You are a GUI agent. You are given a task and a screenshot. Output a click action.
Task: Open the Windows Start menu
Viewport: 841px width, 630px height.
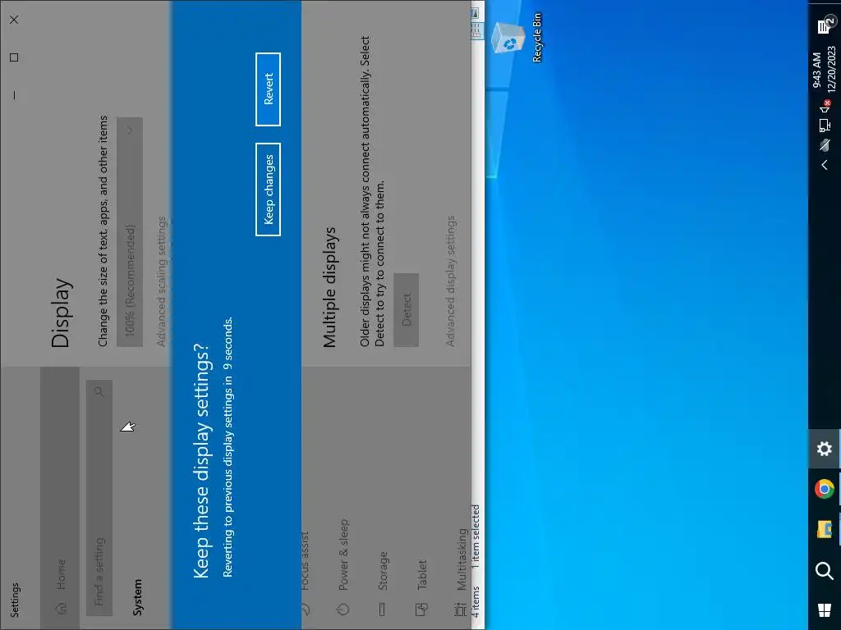tap(825, 609)
